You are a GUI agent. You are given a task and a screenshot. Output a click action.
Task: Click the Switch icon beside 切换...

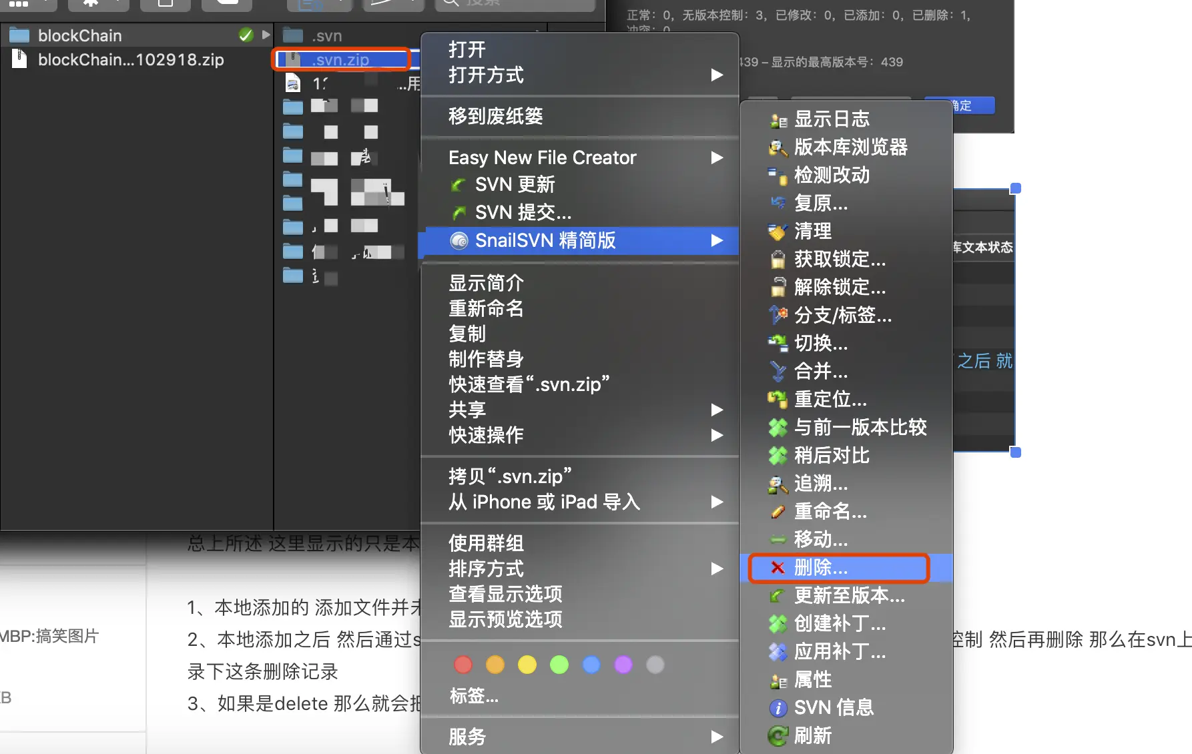pos(778,343)
